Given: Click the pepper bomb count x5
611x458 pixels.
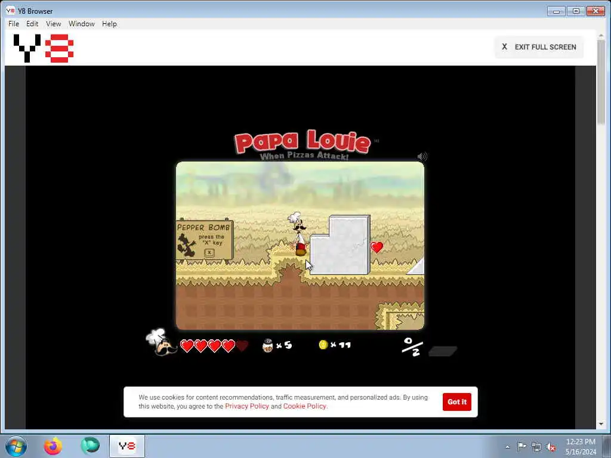Looking at the screenshot, I should 285,345.
